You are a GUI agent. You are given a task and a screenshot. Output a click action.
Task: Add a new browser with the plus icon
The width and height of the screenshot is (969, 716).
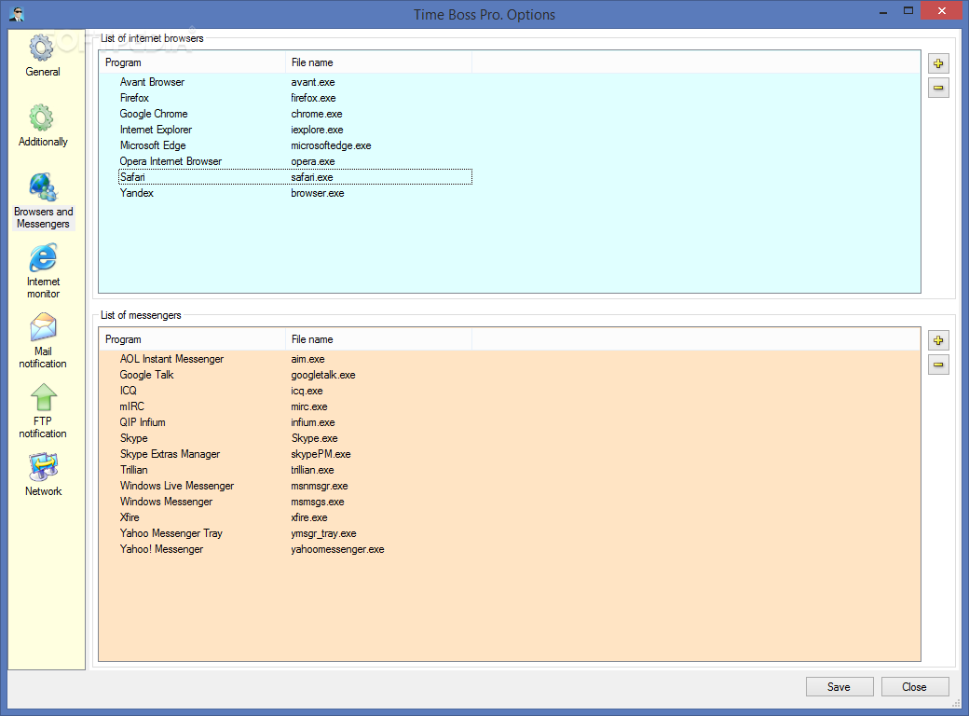[938, 63]
